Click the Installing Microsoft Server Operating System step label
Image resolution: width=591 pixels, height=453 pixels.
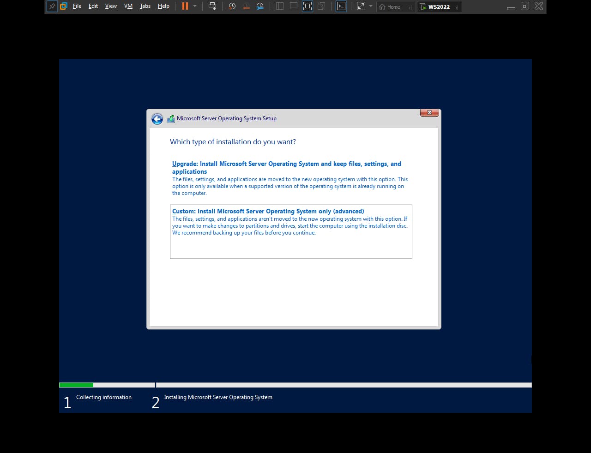click(x=218, y=397)
